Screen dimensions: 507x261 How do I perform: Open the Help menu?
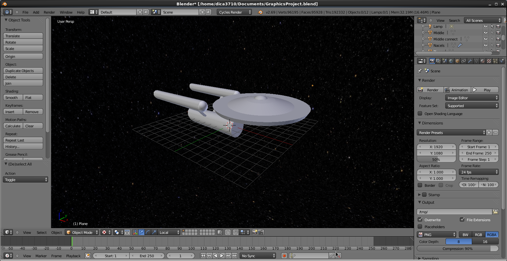[x=81, y=12]
